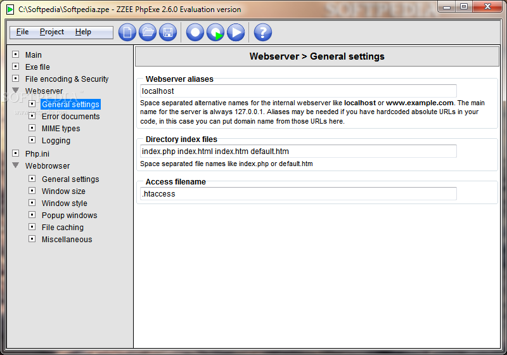
Task: Open Window style settings
Action: click(65, 203)
